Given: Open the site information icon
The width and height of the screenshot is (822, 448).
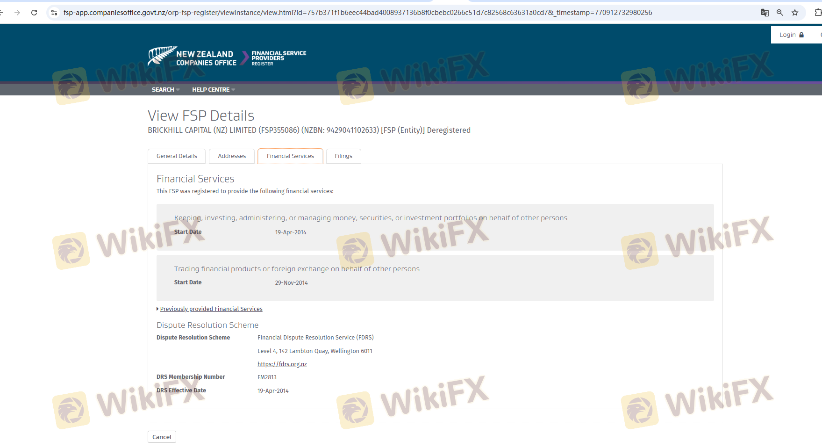Looking at the screenshot, I should [54, 13].
